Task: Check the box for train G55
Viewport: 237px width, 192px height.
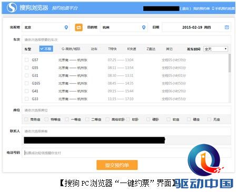Action: [x=27, y=68]
